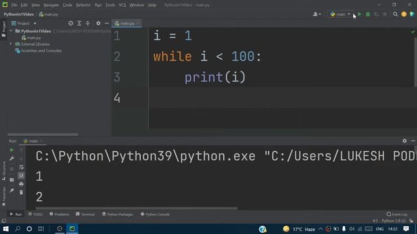
Task: Click PyCharm icon in Windows taskbar
Action: 72,229
